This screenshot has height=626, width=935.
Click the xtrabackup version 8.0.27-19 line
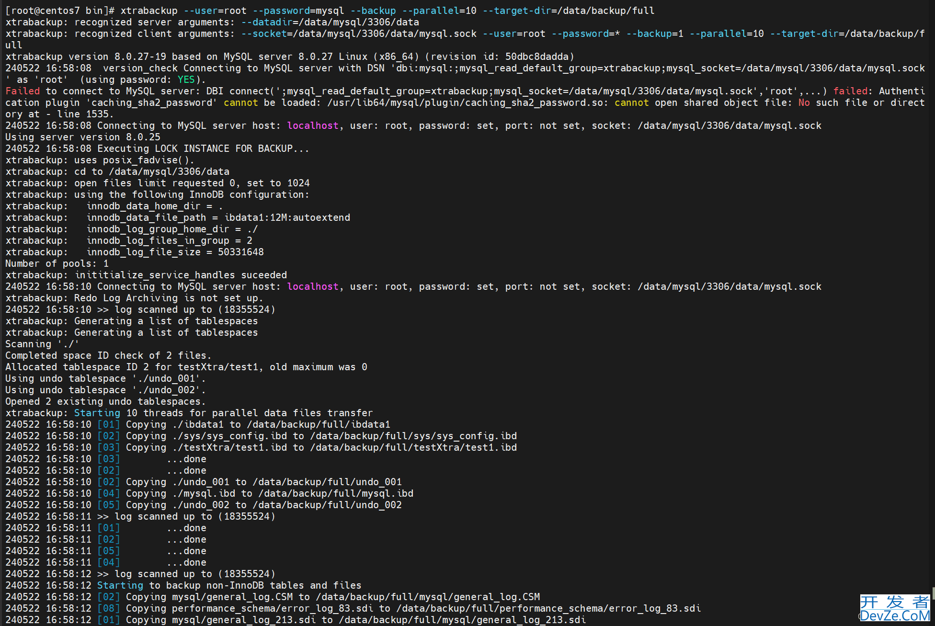tap(290, 57)
